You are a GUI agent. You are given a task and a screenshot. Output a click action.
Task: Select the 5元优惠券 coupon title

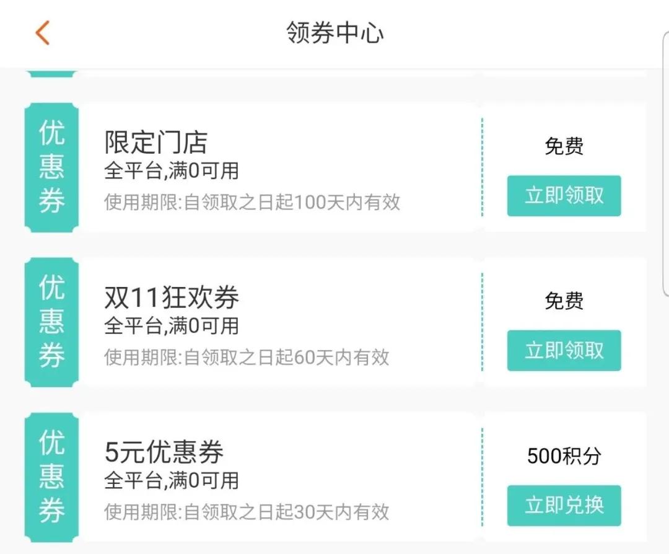[164, 453]
